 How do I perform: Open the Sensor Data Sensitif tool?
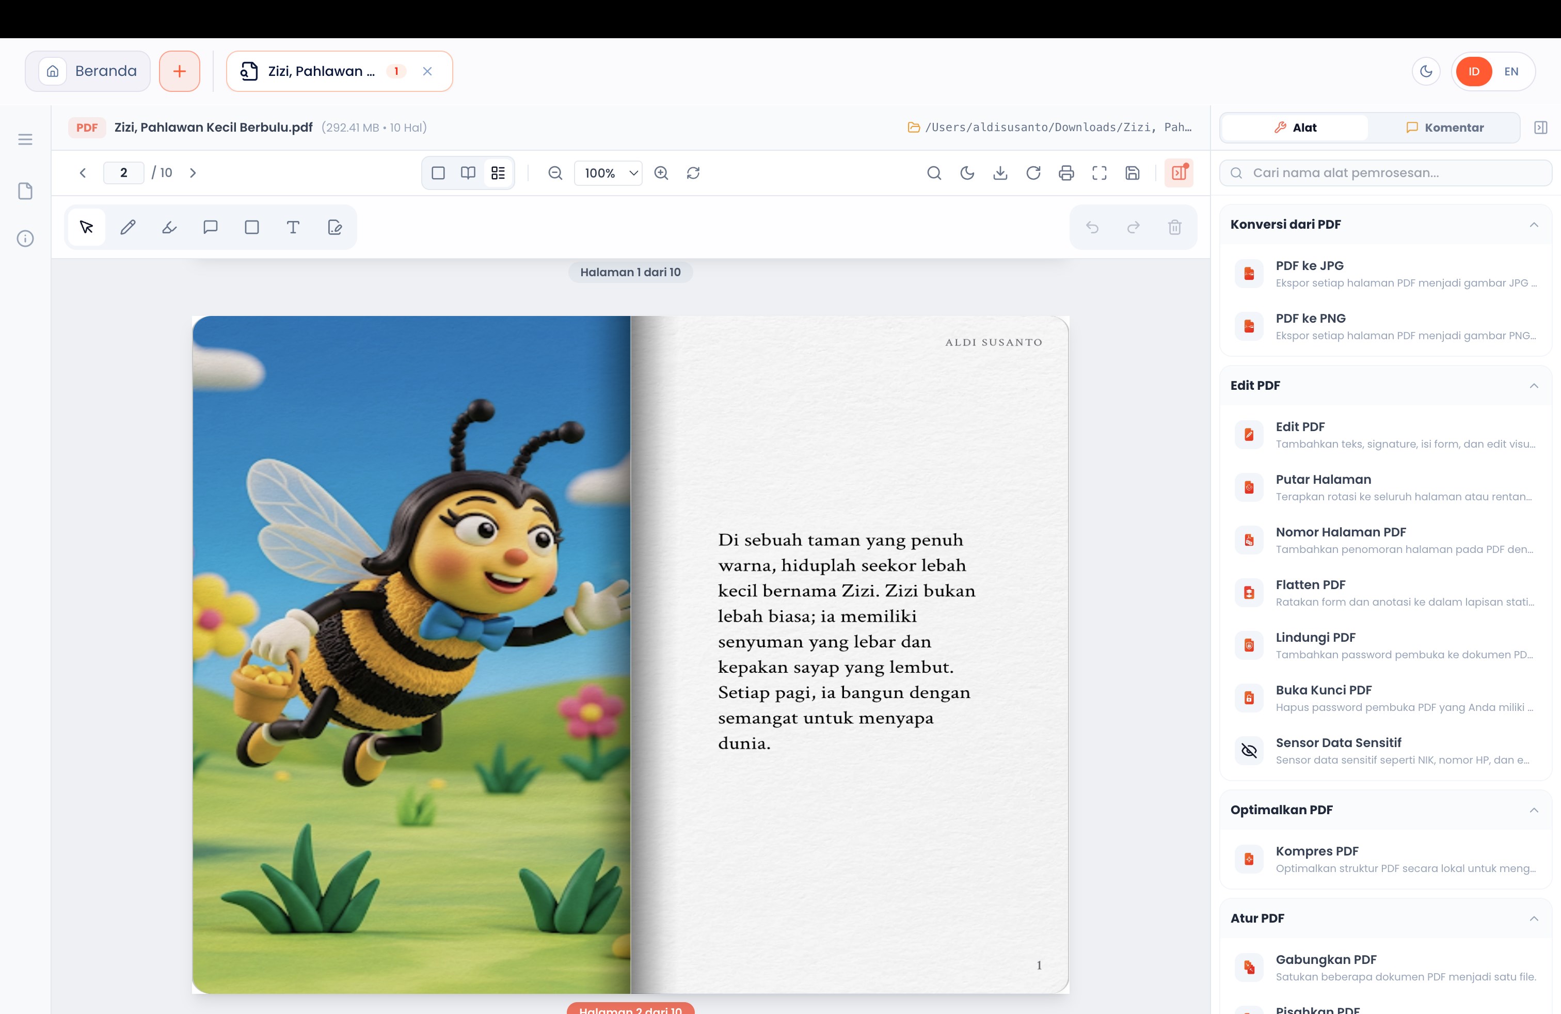1385,750
